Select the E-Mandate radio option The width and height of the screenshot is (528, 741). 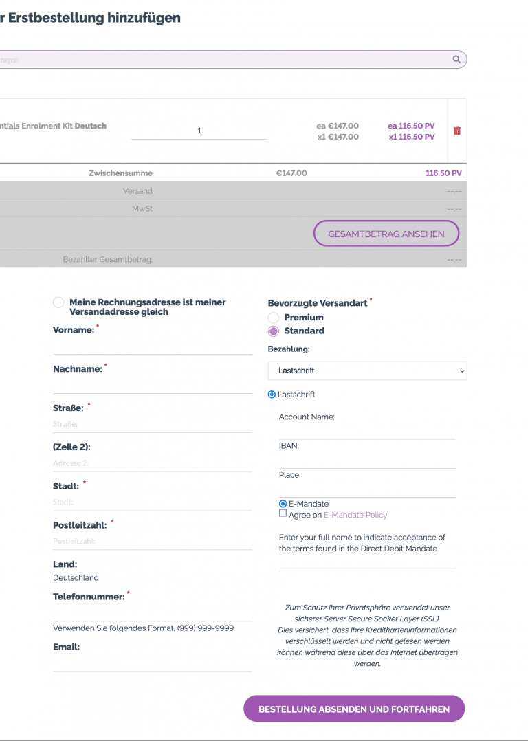pyautogui.click(x=283, y=504)
